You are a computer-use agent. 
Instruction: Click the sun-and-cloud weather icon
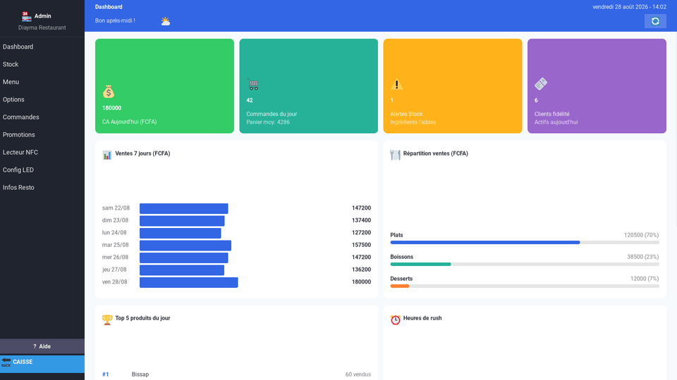click(x=165, y=21)
